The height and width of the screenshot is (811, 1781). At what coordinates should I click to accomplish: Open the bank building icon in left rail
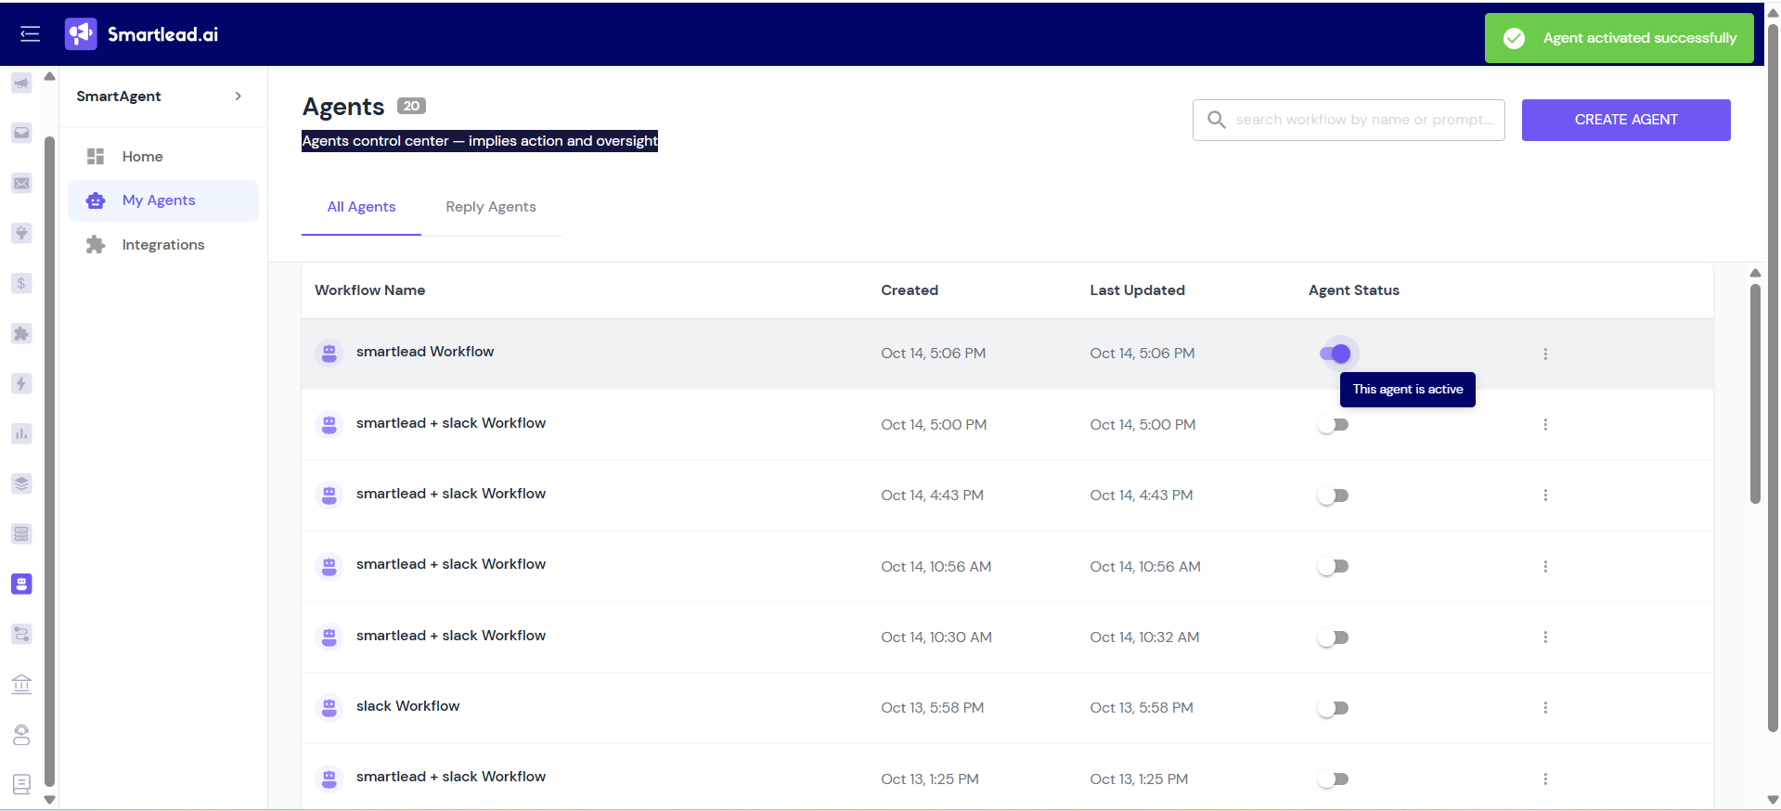(21, 684)
